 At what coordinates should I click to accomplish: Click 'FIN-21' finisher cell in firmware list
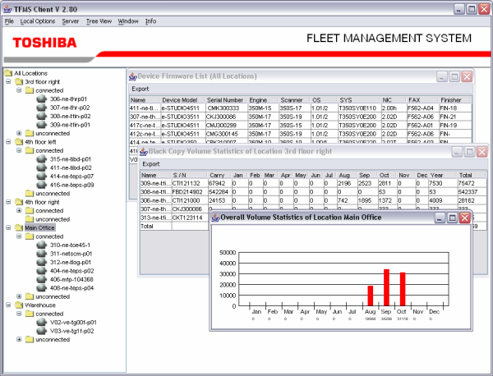click(454, 117)
